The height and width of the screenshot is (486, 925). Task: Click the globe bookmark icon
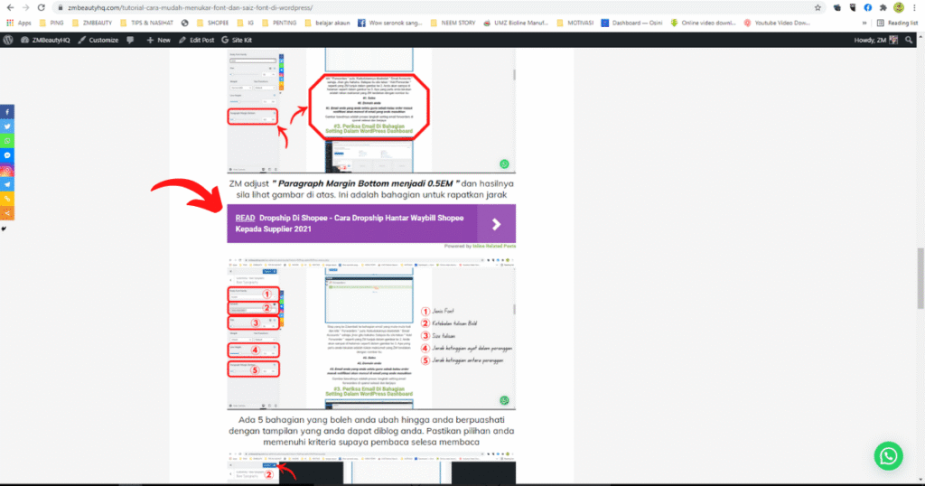click(x=184, y=23)
